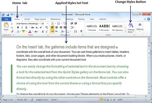Open Text Effects glowing A icon

point(18,31)
